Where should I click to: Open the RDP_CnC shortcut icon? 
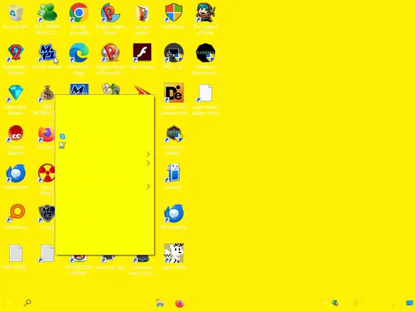(x=173, y=53)
